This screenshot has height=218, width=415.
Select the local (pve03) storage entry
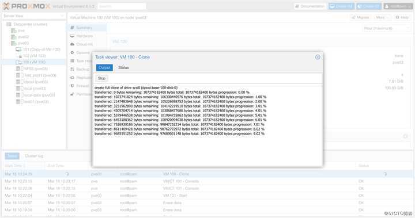point(32,89)
